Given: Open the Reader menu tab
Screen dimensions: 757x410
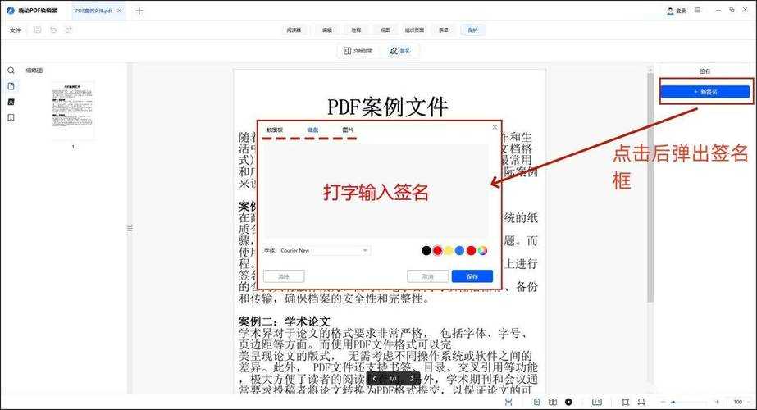Looking at the screenshot, I should 294,30.
